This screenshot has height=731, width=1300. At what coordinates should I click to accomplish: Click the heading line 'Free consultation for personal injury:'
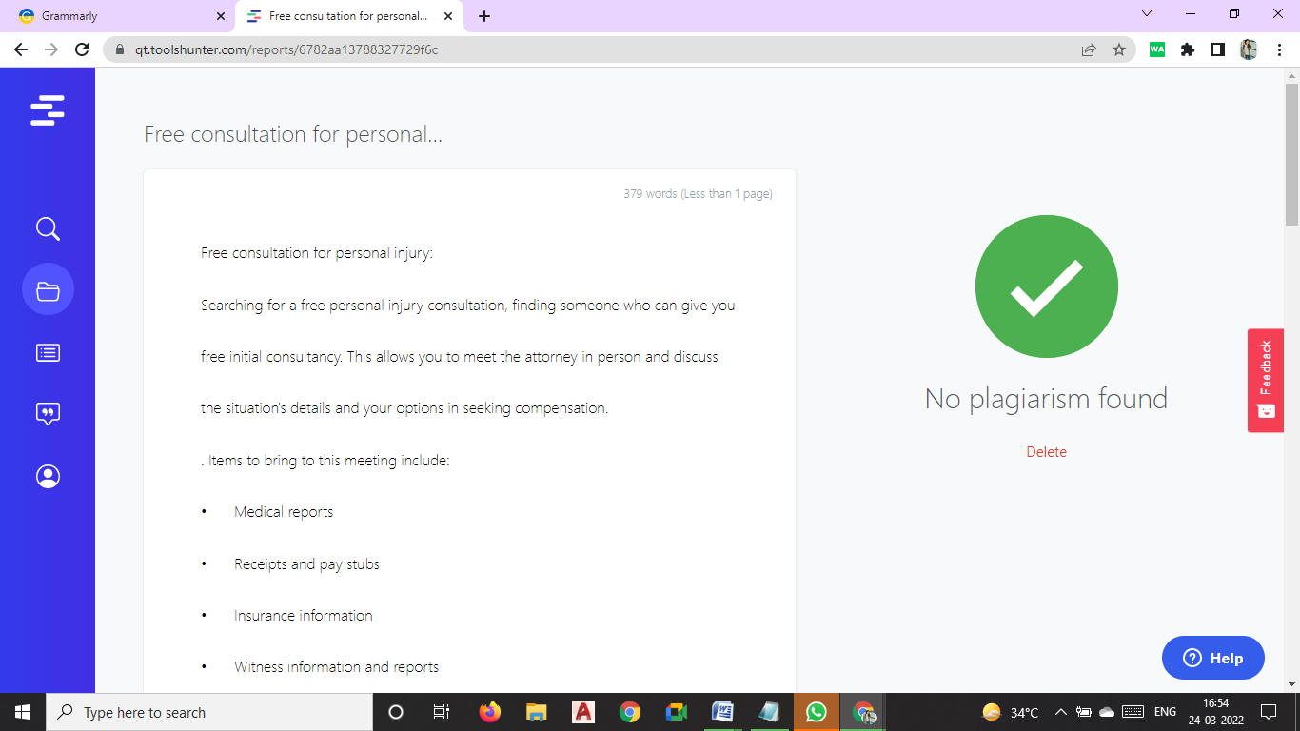[x=317, y=253]
